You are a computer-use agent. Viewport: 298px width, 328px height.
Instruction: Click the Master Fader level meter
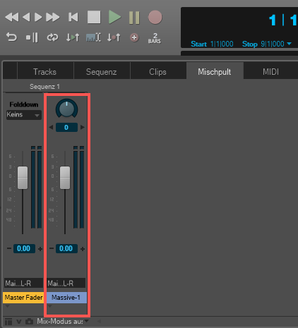pyautogui.click(x=37, y=187)
